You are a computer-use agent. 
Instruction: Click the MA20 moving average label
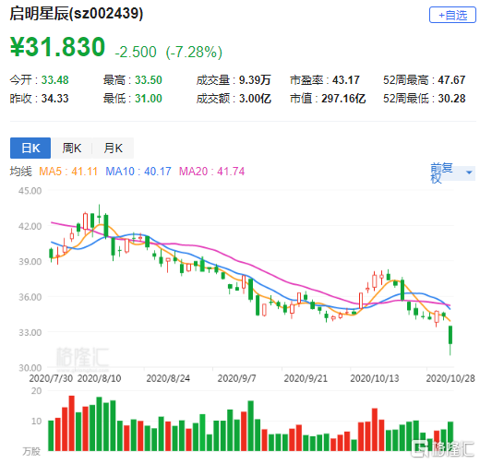(211, 172)
